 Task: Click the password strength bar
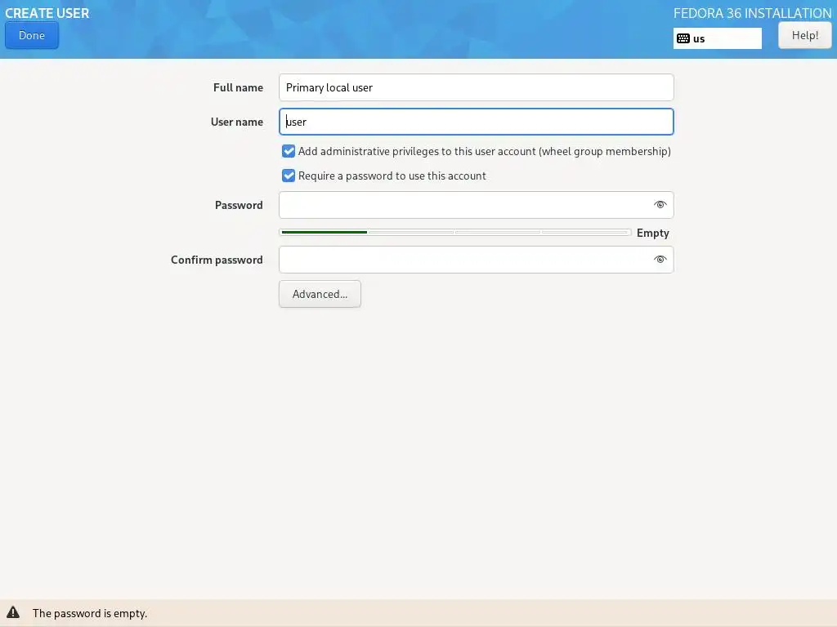coord(454,233)
